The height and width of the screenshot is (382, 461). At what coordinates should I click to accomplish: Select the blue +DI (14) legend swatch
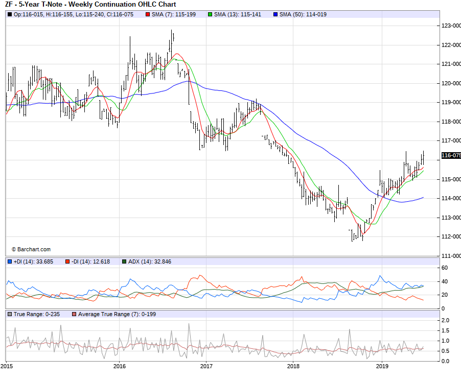pos(10,261)
